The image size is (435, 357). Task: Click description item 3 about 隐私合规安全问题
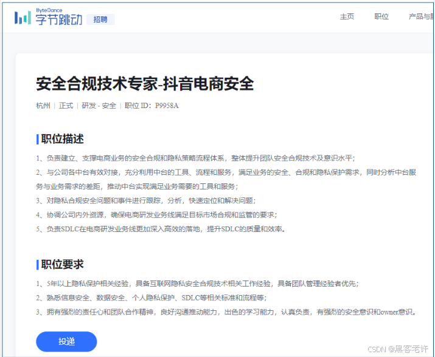[x=146, y=200]
